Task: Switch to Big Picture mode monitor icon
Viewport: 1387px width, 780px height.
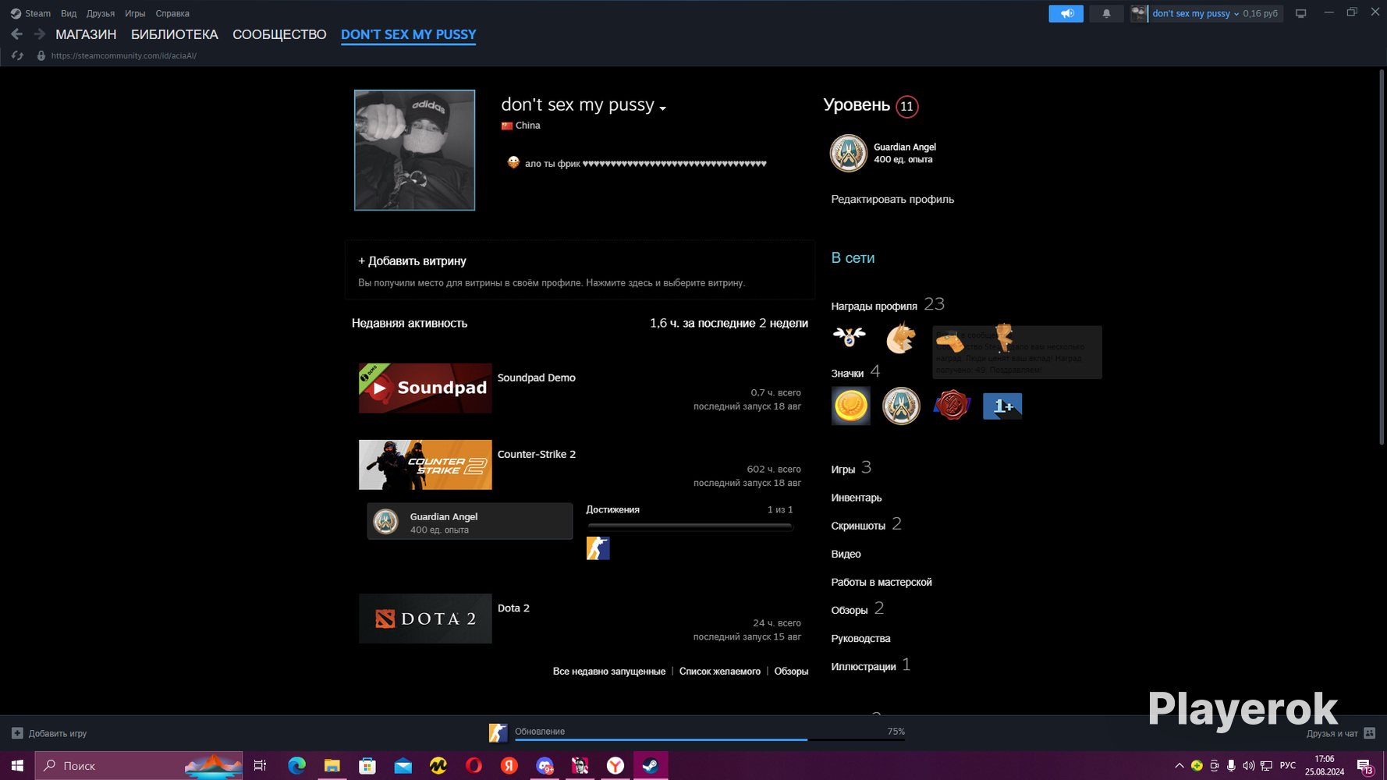Action: pyautogui.click(x=1300, y=13)
